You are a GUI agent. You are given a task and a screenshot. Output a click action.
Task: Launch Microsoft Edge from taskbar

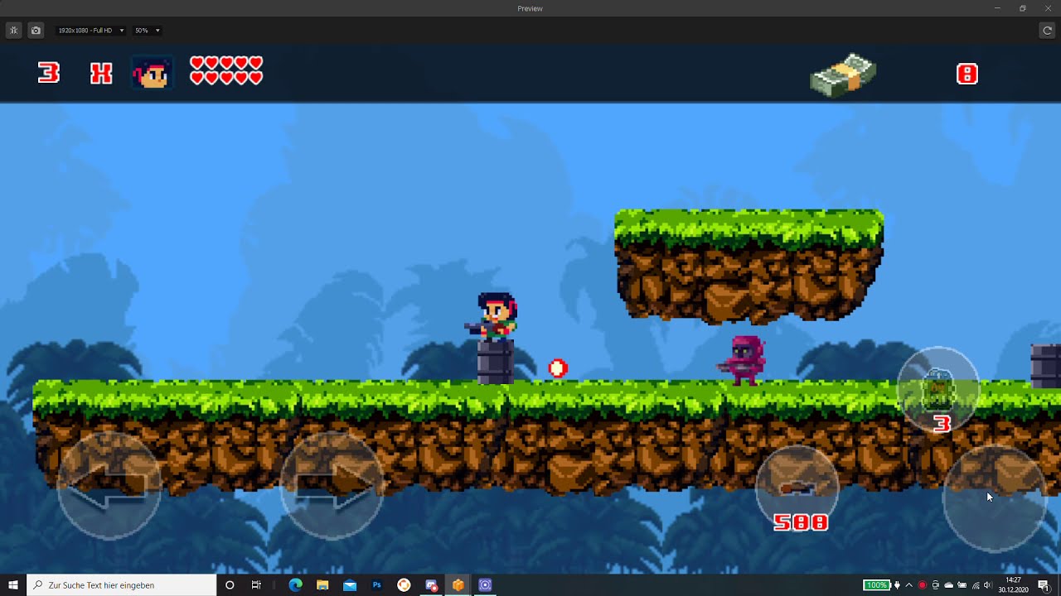[x=295, y=585]
